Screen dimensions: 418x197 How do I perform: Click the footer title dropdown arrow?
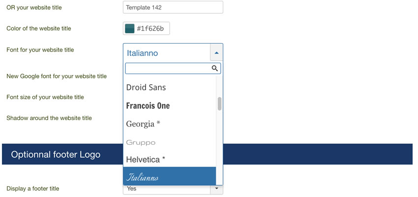coord(216,189)
